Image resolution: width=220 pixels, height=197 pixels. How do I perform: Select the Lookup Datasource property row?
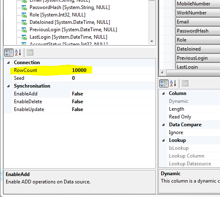tap(194, 164)
